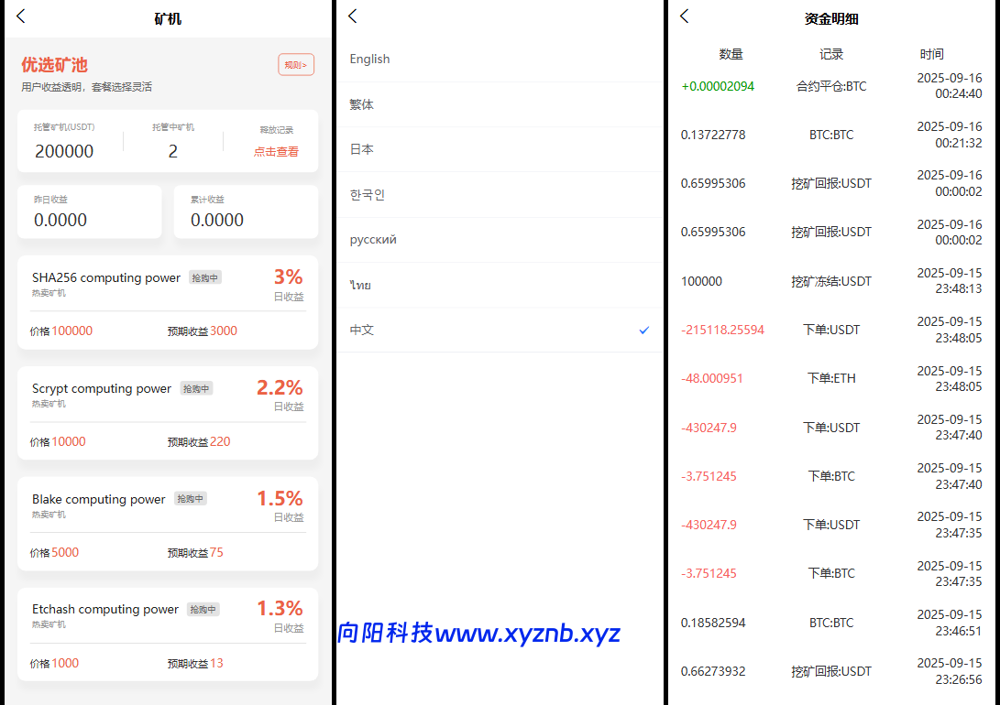
Task: Tap the 抢购中 badge on Scrypt card
Action: click(x=195, y=388)
